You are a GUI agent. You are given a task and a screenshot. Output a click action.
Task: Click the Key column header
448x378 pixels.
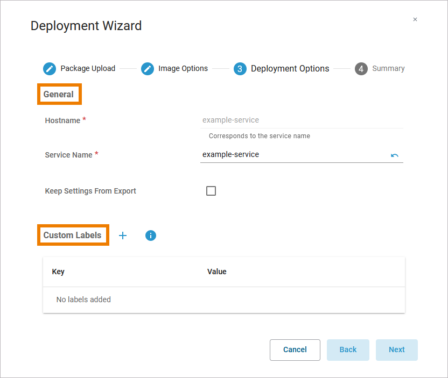click(x=58, y=272)
